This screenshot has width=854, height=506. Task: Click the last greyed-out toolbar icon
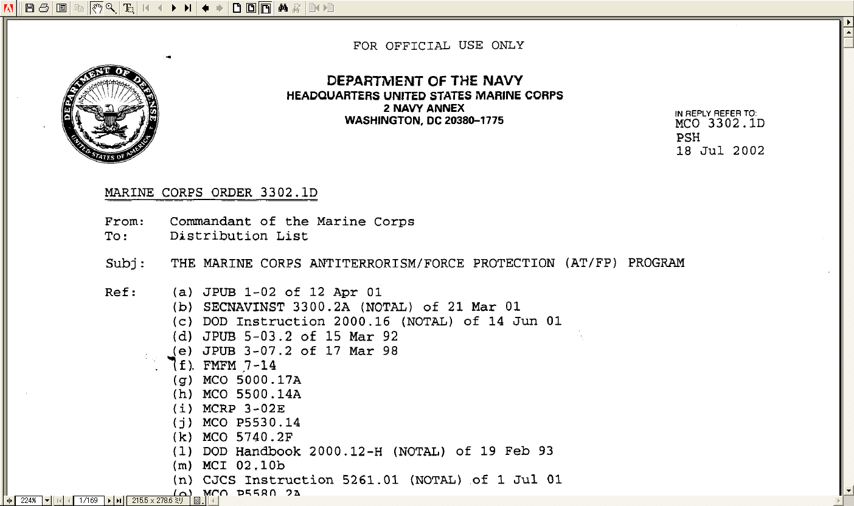(x=328, y=8)
